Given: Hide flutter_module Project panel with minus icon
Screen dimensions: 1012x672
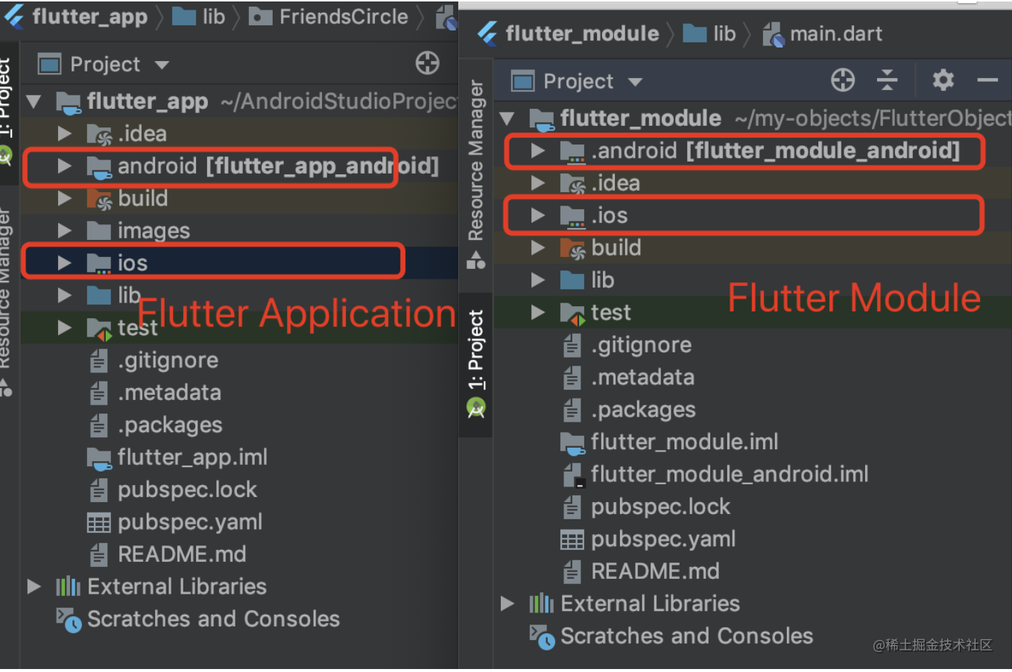Looking at the screenshot, I should pos(987,80).
